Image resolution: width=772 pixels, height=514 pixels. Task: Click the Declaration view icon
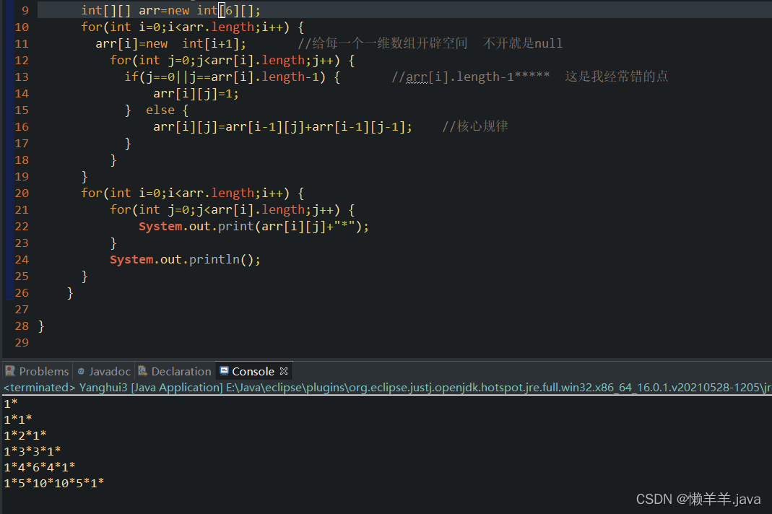pyautogui.click(x=142, y=371)
